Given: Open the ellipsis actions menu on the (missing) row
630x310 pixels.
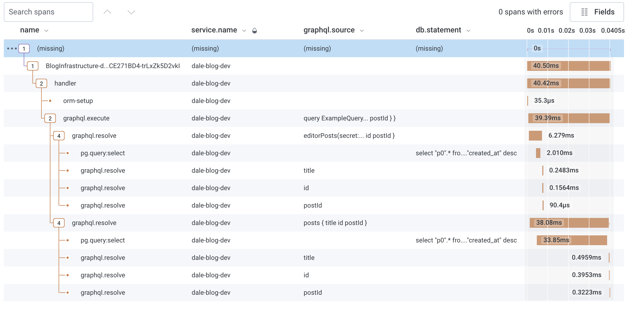Looking at the screenshot, I should [x=11, y=48].
